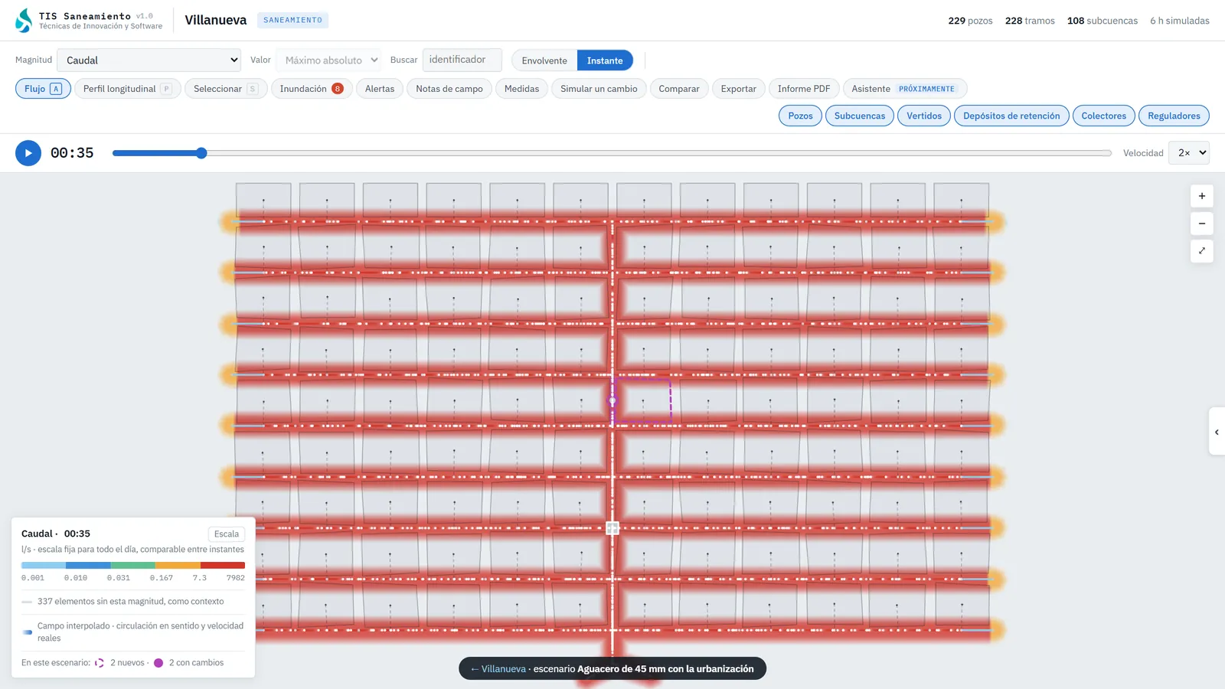This screenshot has height=689, width=1225.
Task: Click the 229 pozos counter
Action: (x=970, y=21)
